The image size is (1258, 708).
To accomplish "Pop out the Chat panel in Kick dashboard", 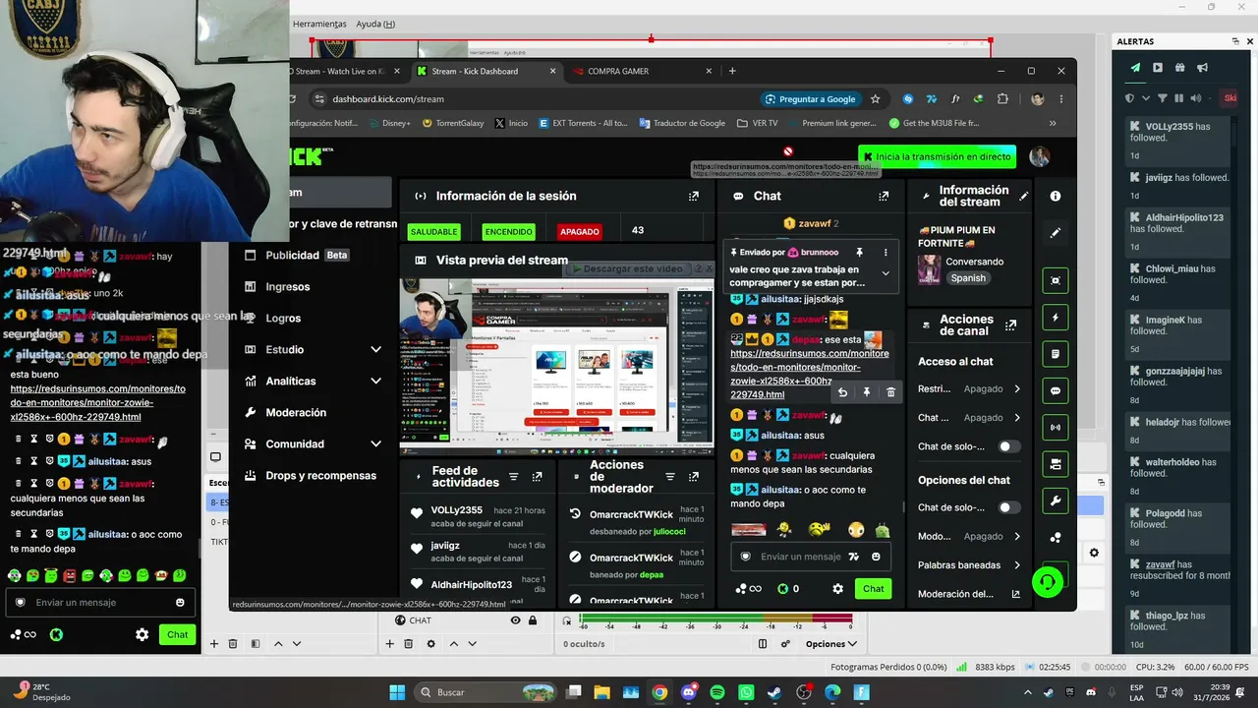I will point(884,196).
